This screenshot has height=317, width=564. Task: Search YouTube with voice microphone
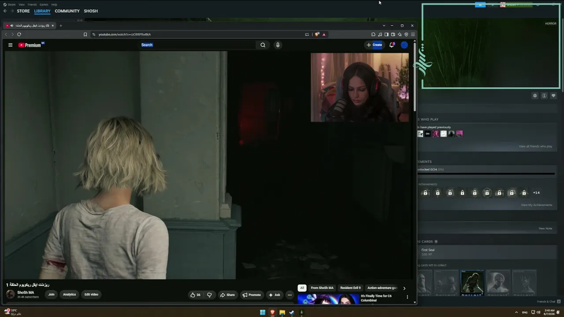[278, 45]
